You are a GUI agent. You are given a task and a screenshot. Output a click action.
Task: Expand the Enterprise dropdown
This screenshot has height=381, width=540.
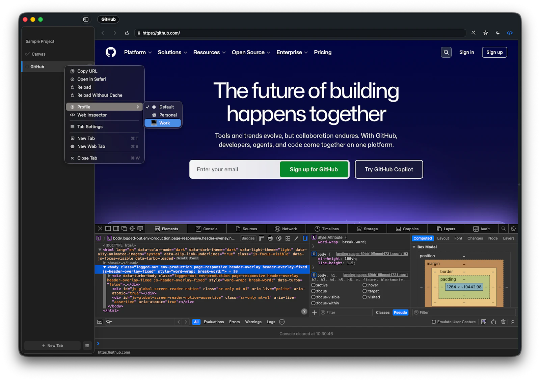pyautogui.click(x=292, y=52)
